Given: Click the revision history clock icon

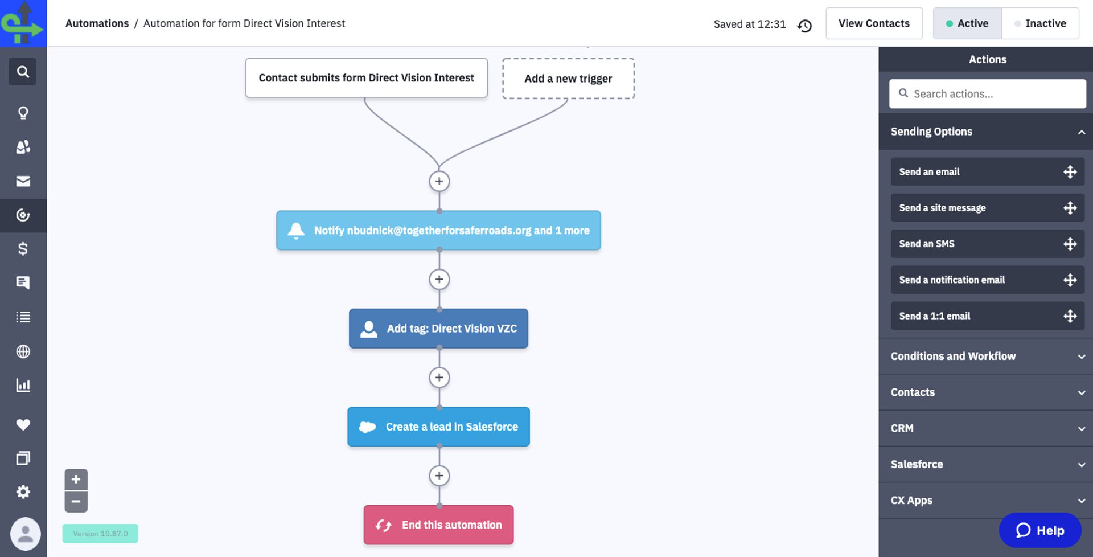Looking at the screenshot, I should tap(804, 26).
